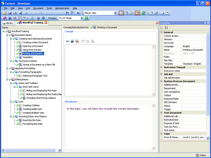This screenshot has width=211, height=158.
Task: Click the globe web page icon in Concept pane
Action: [72, 41]
